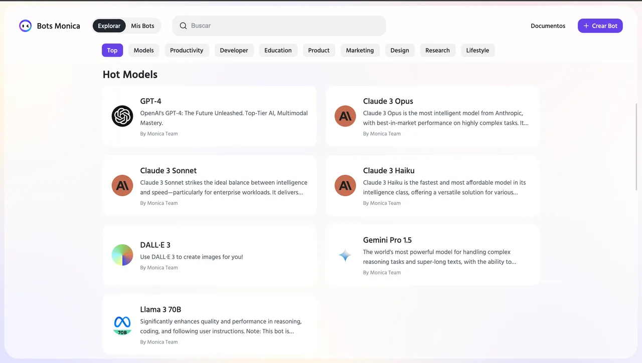Go to the Lifestyle category tab
This screenshot has width=642, height=363.
coord(477,50)
